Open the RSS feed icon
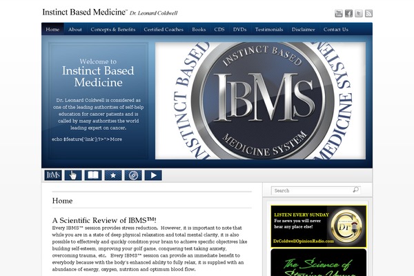Screen dimensions: 414x276 pos(368,14)
